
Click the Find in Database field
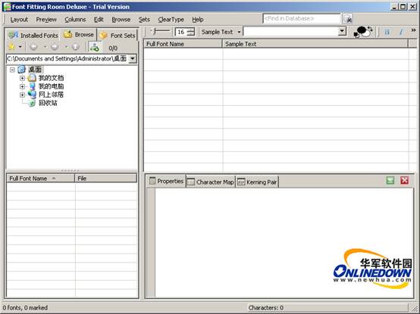coord(302,18)
